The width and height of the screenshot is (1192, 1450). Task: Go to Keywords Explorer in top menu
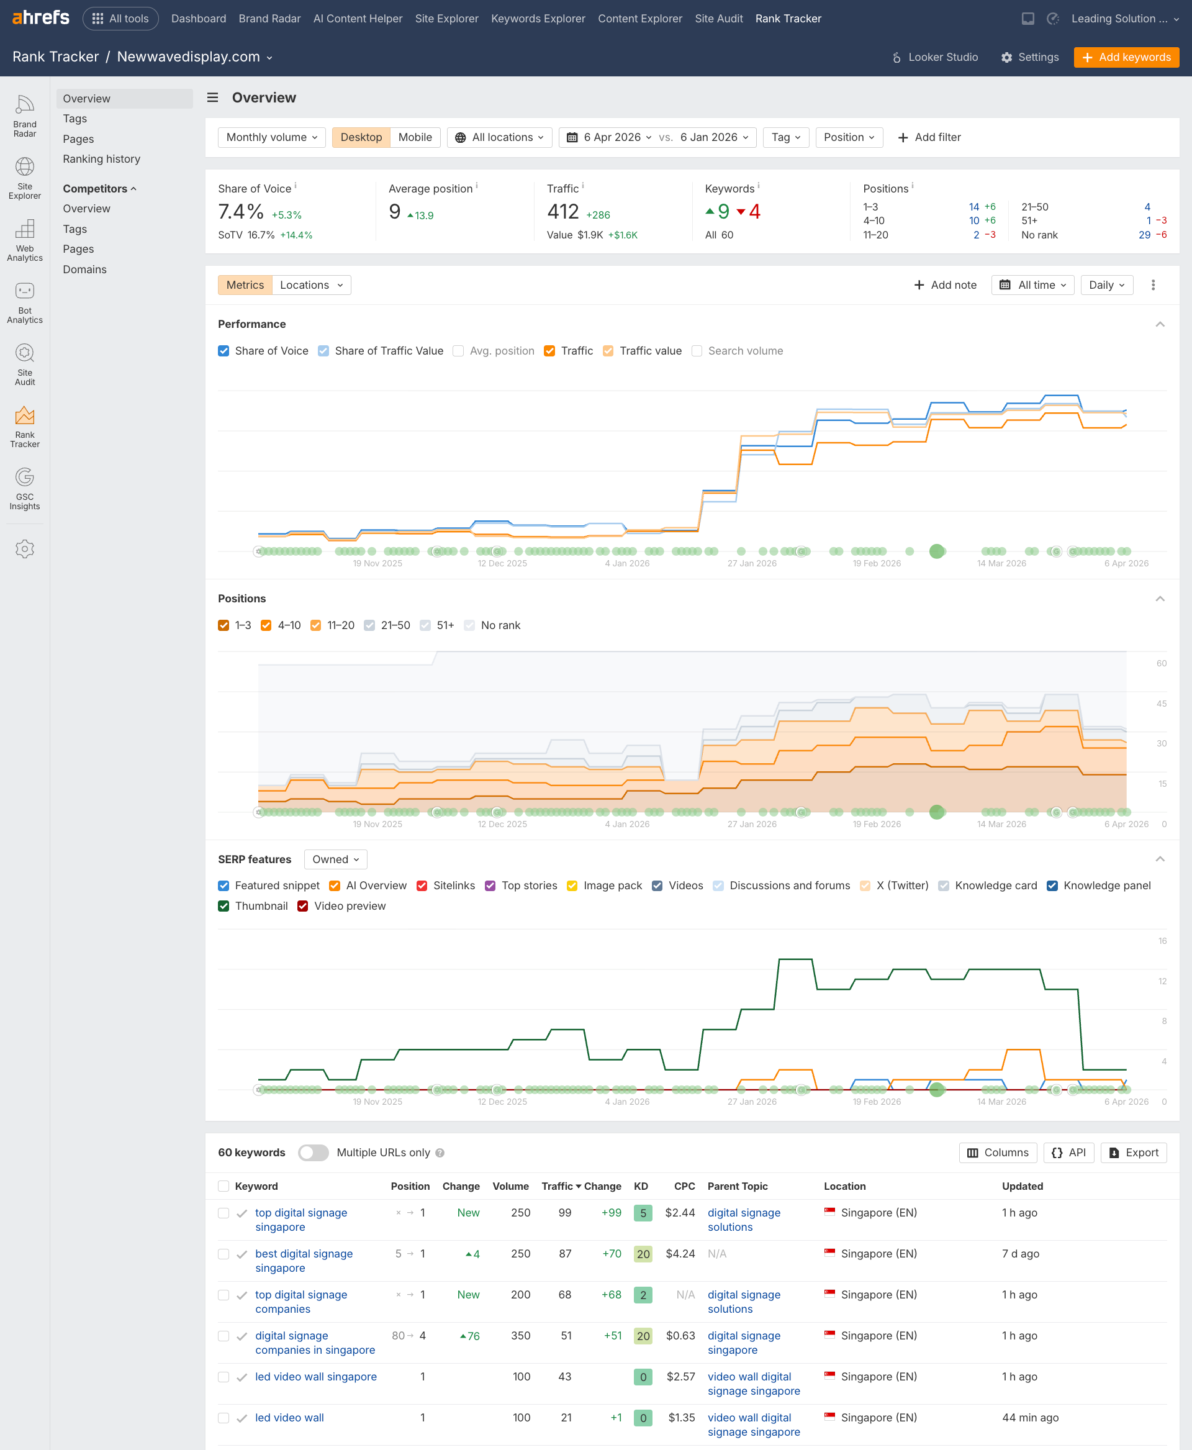point(538,19)
